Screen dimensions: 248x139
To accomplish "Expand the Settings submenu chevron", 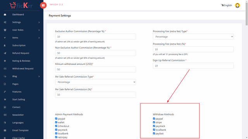I will point(39,22).
